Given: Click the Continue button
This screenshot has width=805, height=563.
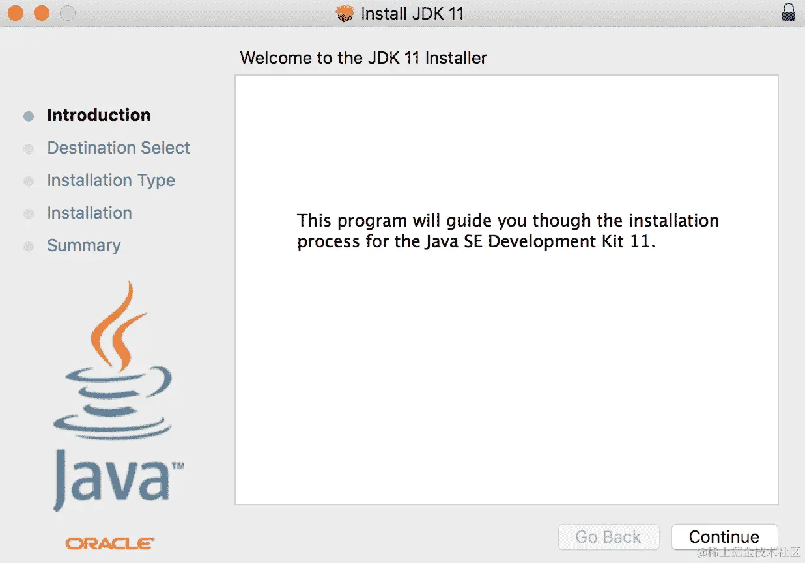Looking at the screenshot, I should tap(724, 537).
